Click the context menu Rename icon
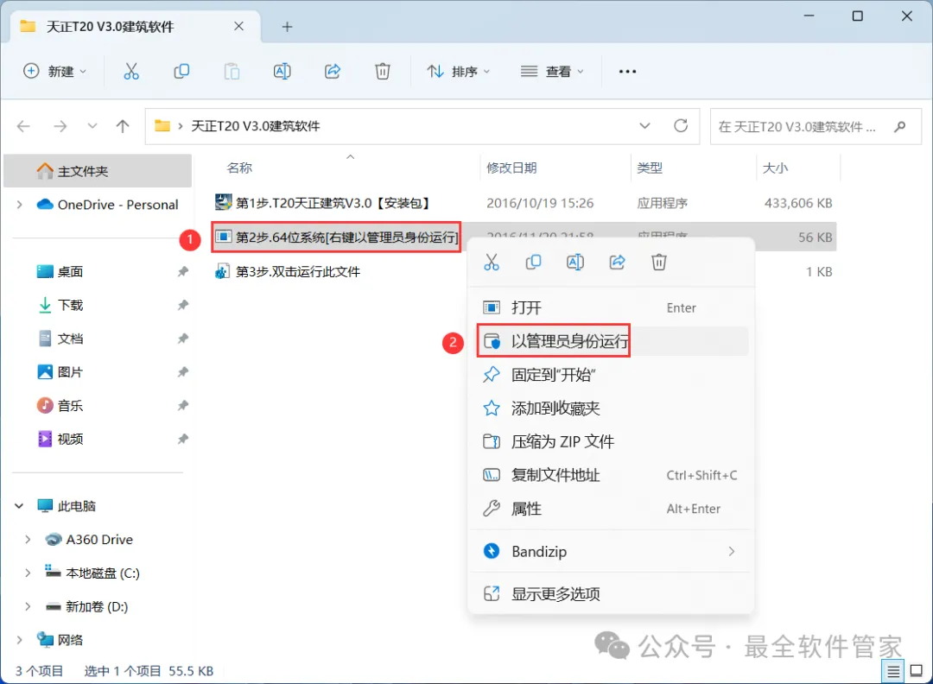This screenshot has height=684, width=933. tap(575, 263)
